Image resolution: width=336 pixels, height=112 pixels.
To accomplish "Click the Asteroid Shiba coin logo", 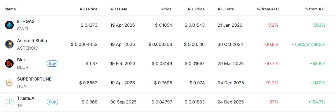I will [9, 44].
